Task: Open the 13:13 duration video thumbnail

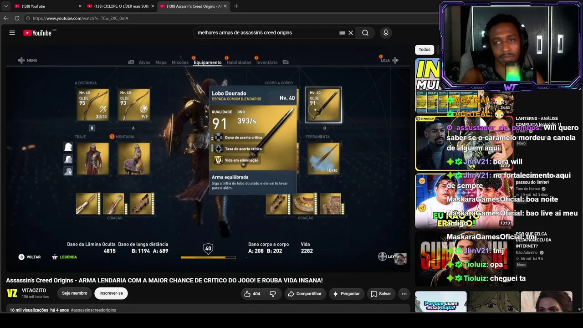Action: click(x=464, y=200)
